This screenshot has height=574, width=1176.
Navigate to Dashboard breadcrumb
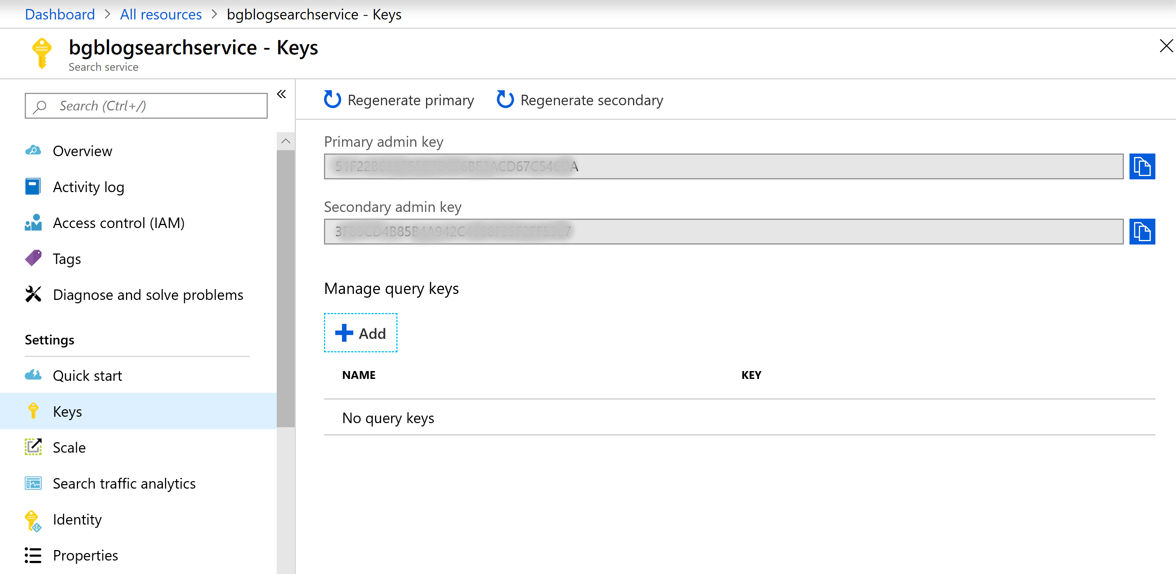60,14
